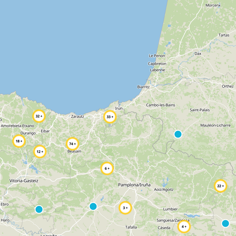Click the 32+ cluster marker near Eibar
This screenshot has height=236, width=236.
(39, 116)
